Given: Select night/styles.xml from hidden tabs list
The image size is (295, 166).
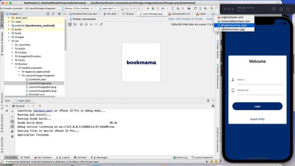Looking at the screenshot, I should tap(234, 17).
